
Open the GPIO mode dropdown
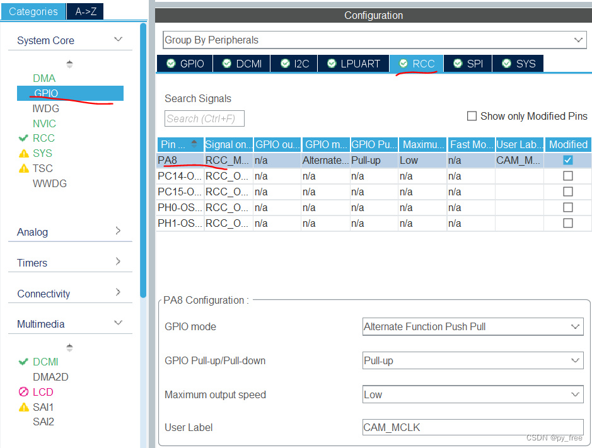point(473,326)
